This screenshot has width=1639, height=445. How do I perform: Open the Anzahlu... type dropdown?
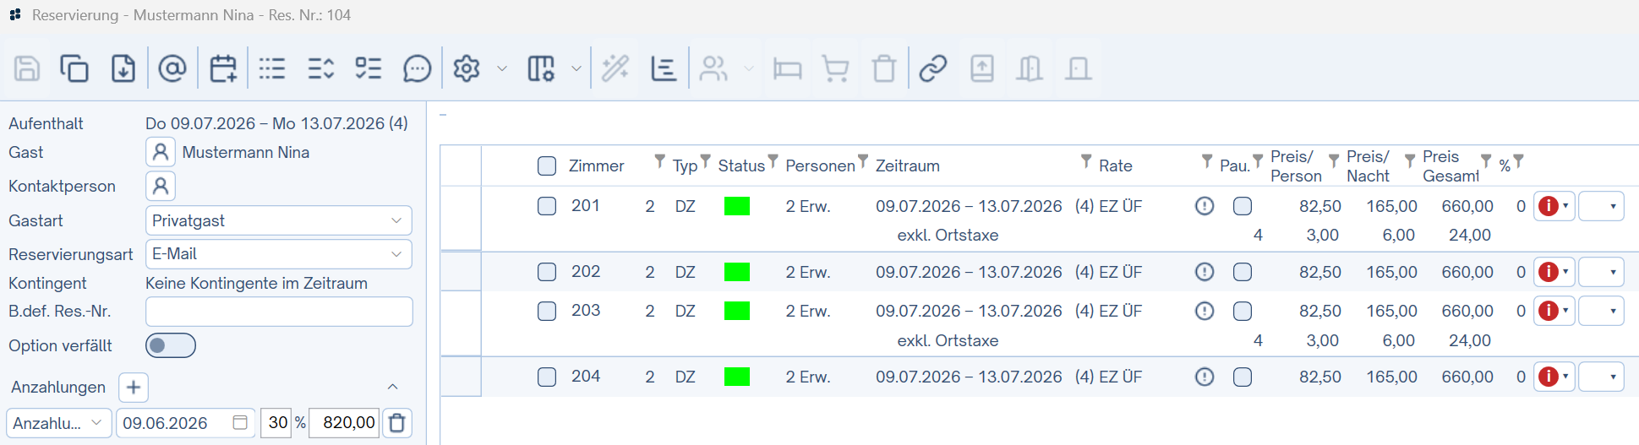59,423
